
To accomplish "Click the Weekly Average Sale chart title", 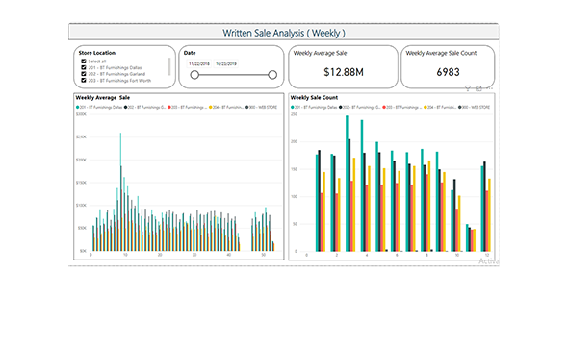I will pyautogui.click(x=102, y=98).
